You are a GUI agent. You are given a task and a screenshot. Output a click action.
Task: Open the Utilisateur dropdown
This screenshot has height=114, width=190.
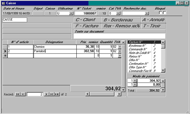(x=71, y=13)
